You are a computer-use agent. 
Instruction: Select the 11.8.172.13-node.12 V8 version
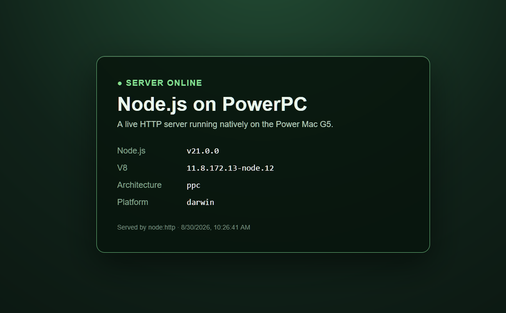click(230, 168)
